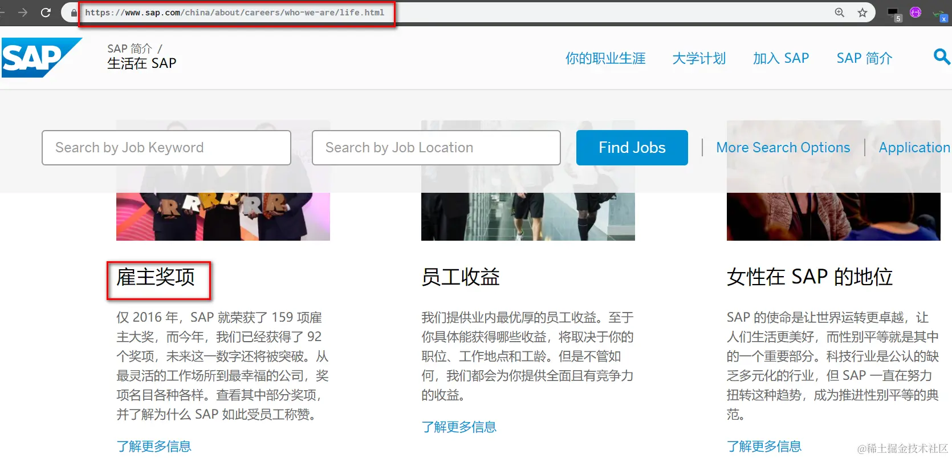Open 加入 SAP menu
952x458 pixels.
[x=781, y=58]
